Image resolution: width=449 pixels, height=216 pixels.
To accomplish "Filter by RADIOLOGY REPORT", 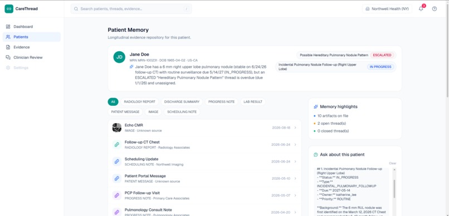I will coord(139,102).
